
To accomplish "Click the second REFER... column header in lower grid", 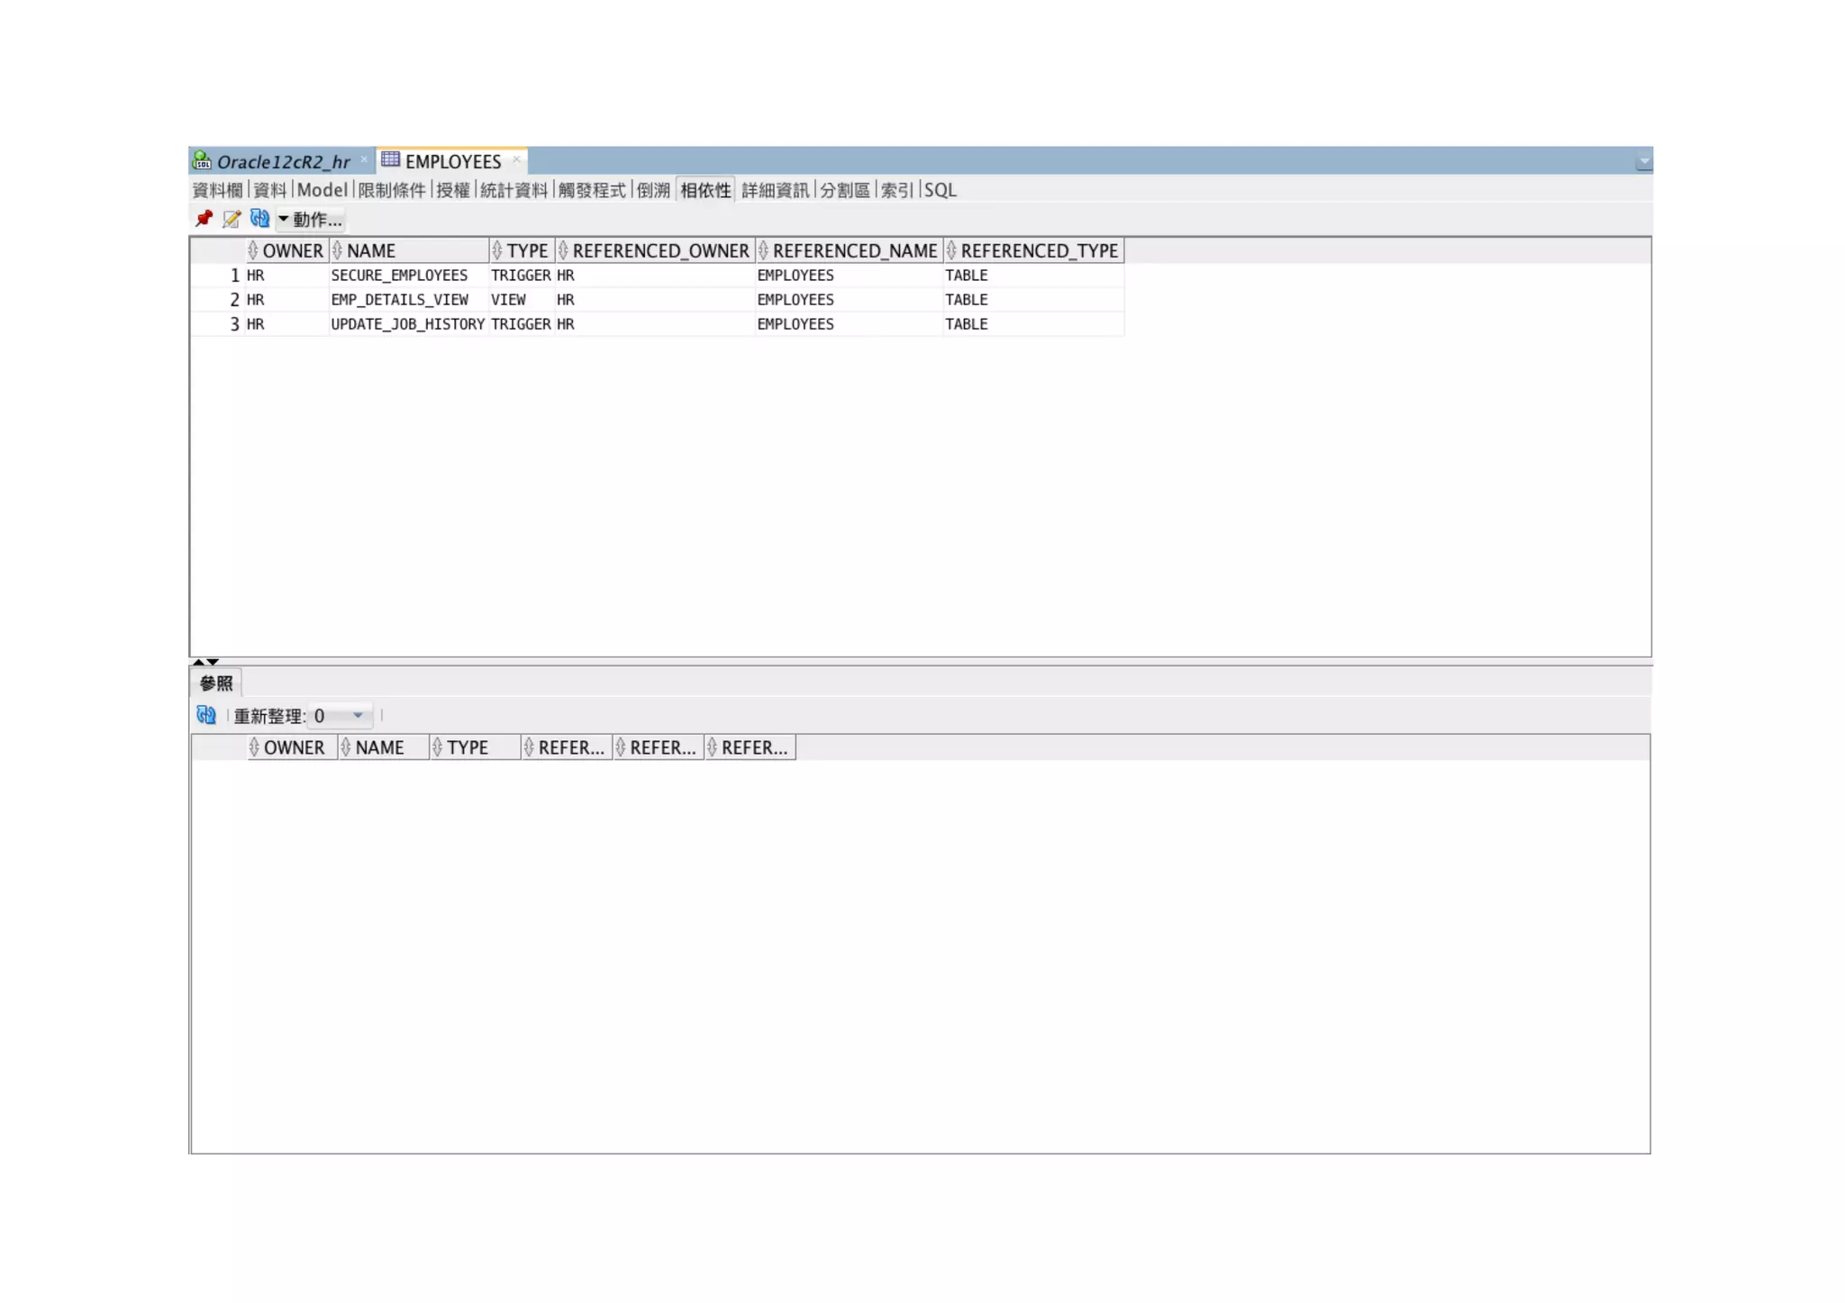I will (x=659, y=747).
